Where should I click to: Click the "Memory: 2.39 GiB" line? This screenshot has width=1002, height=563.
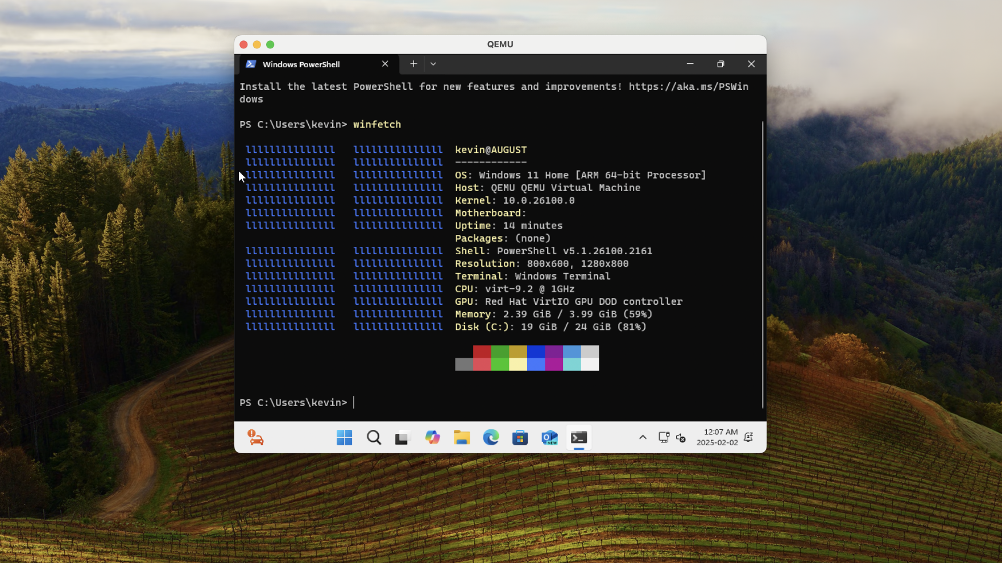(x=554, y=314)
